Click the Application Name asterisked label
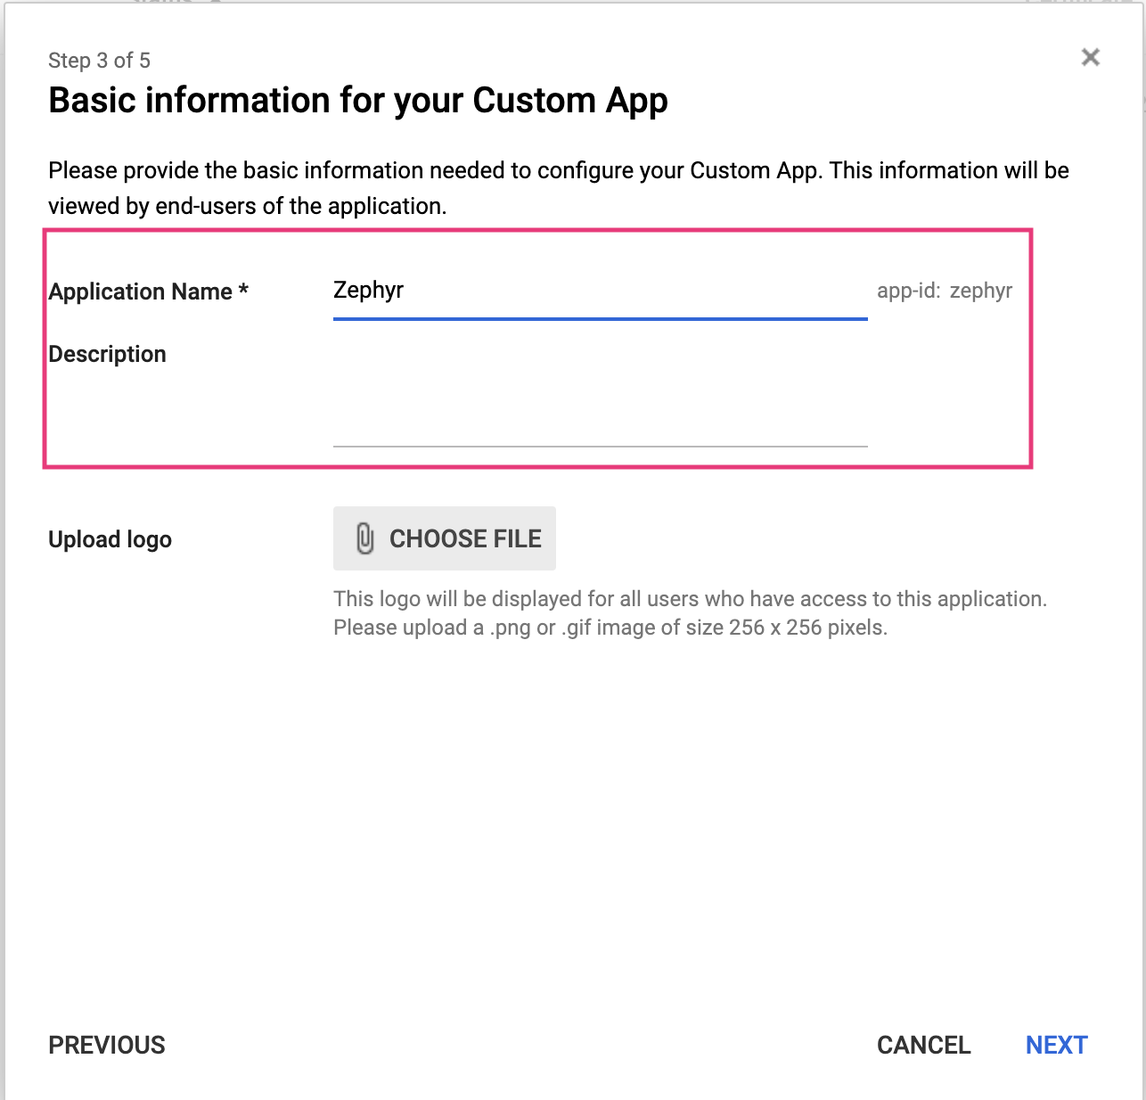 [x=148, y=291]
